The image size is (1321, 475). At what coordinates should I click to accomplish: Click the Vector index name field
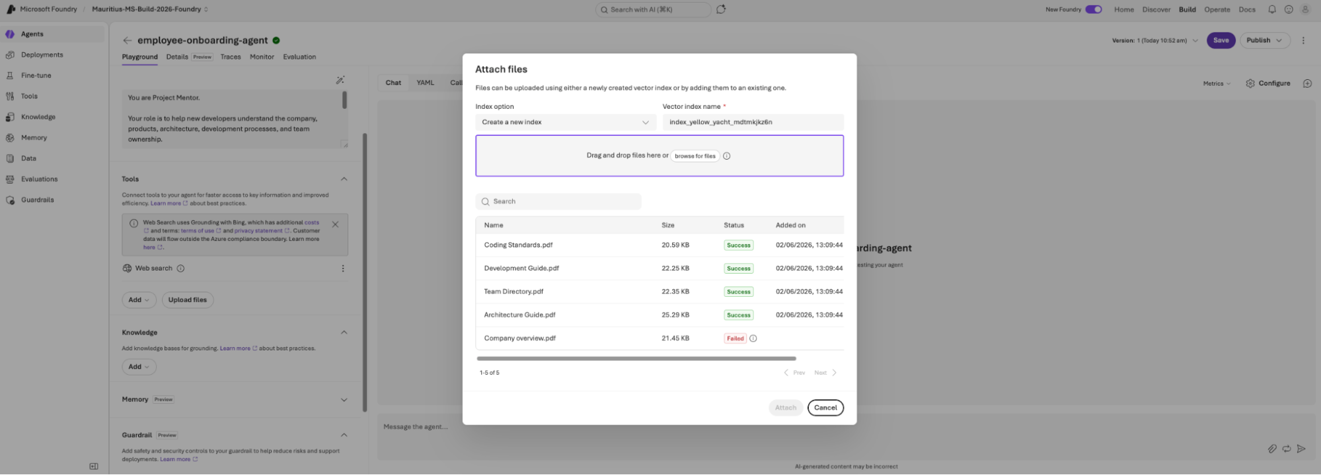click(753, 122)
